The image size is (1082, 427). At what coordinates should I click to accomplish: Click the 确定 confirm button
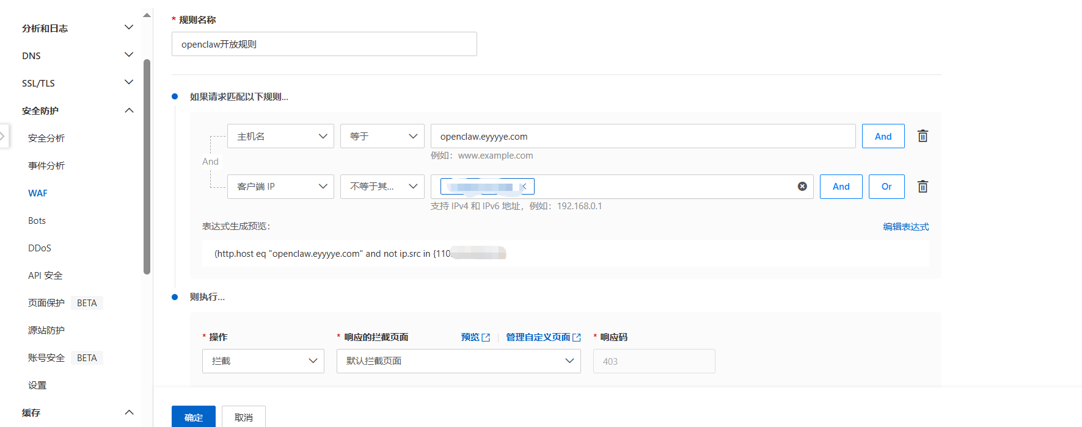point(193,417)
